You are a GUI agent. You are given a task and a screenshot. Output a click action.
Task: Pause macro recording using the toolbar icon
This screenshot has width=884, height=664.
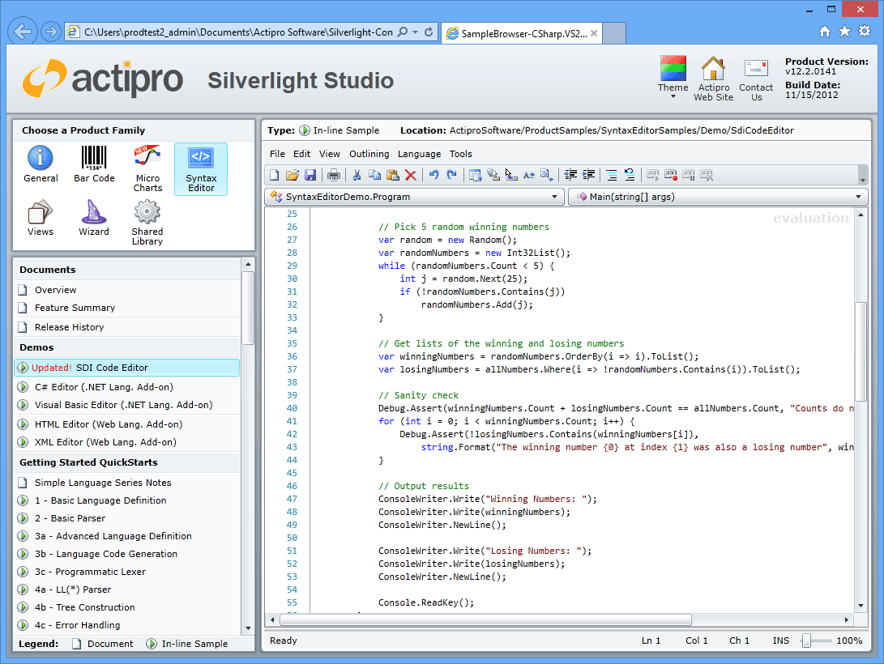(689, 175)
